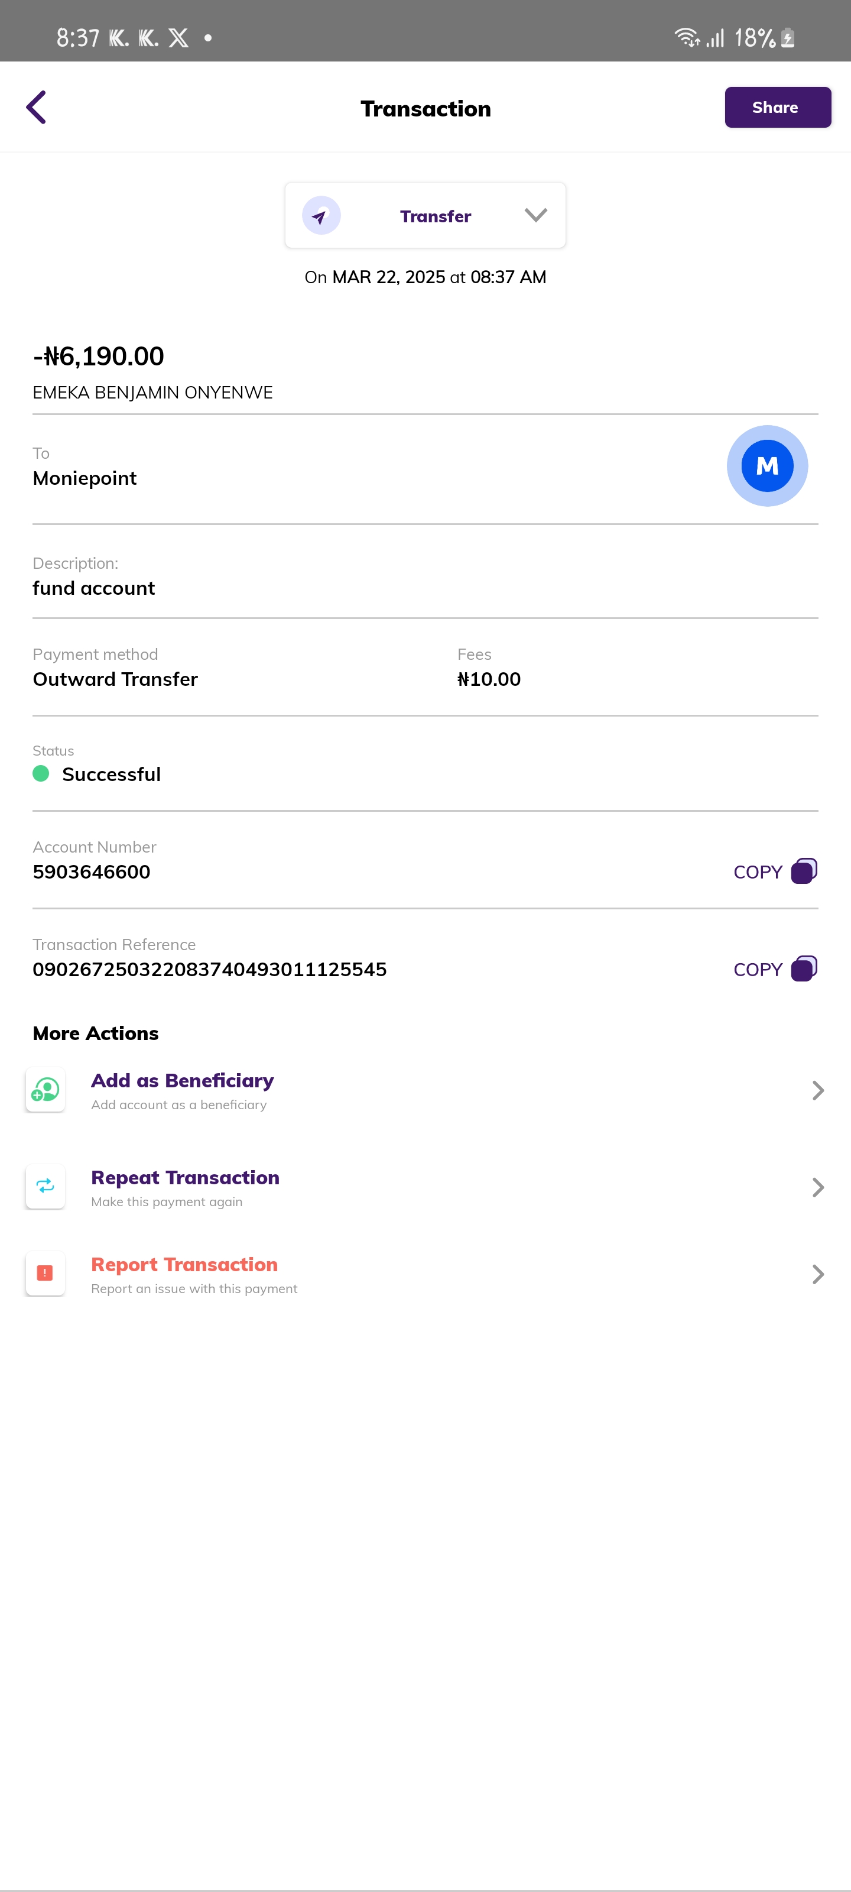Open the Add as Beneficiary chevron
Image resolution: width=851 pixels, height=1892 pixels.
click(817, 1091)
